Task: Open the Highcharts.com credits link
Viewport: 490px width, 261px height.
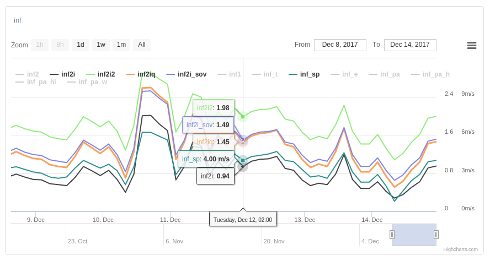Action: (460, 249)
